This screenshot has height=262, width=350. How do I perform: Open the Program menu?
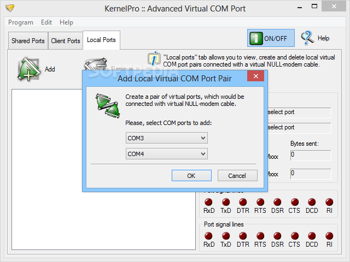coord(21,22)
